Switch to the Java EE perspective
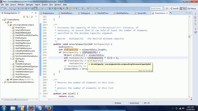This screenshot has height=111, width=198. pyautogui.click(x=174, y=9)
